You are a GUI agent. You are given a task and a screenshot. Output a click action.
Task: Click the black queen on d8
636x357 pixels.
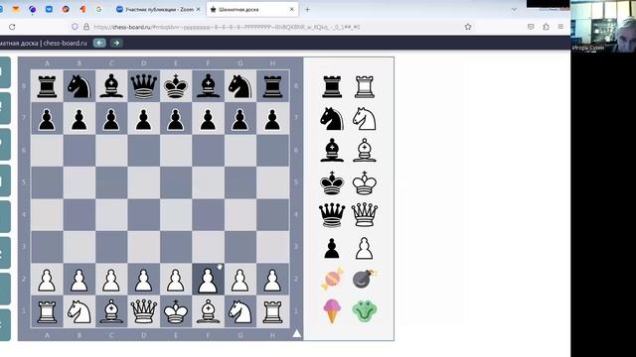(143, 86)
